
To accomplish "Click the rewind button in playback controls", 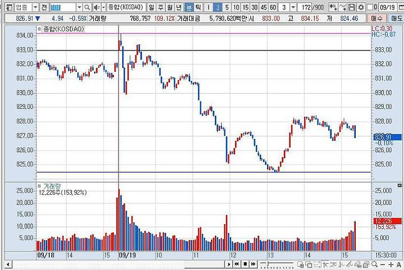I will 237,264.
